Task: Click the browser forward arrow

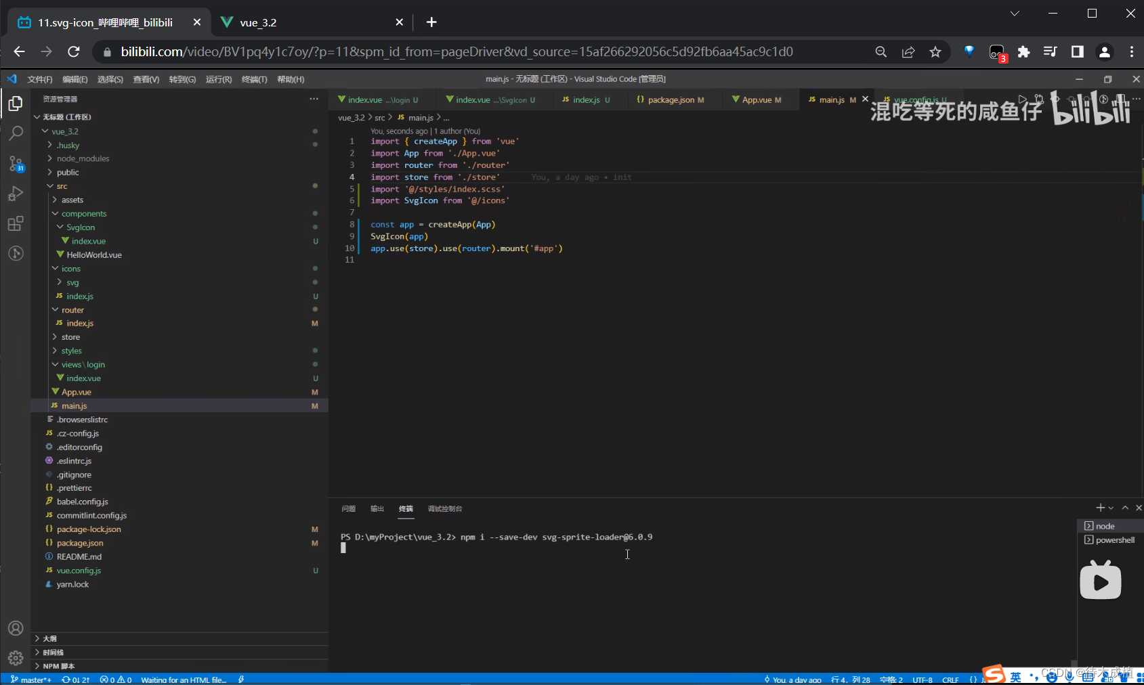Action: (46, 51)
